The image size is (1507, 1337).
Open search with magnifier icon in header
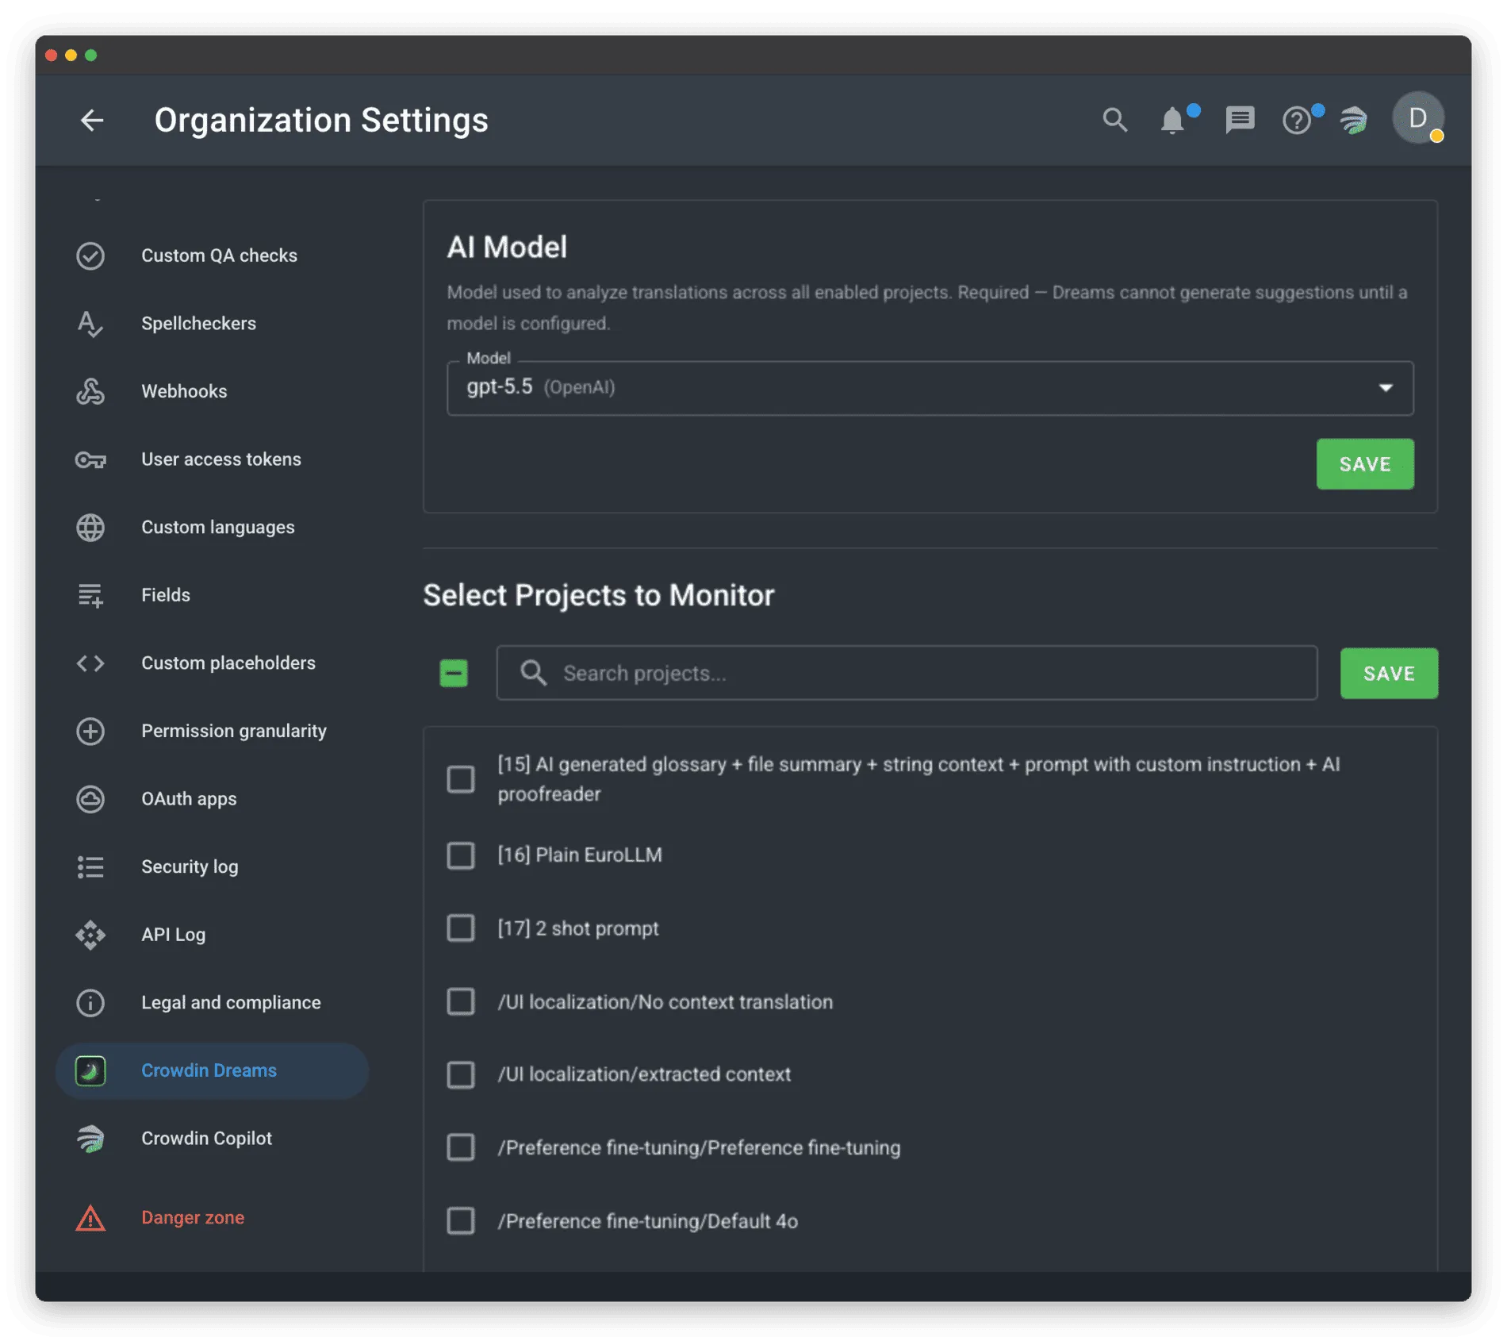1114,120
